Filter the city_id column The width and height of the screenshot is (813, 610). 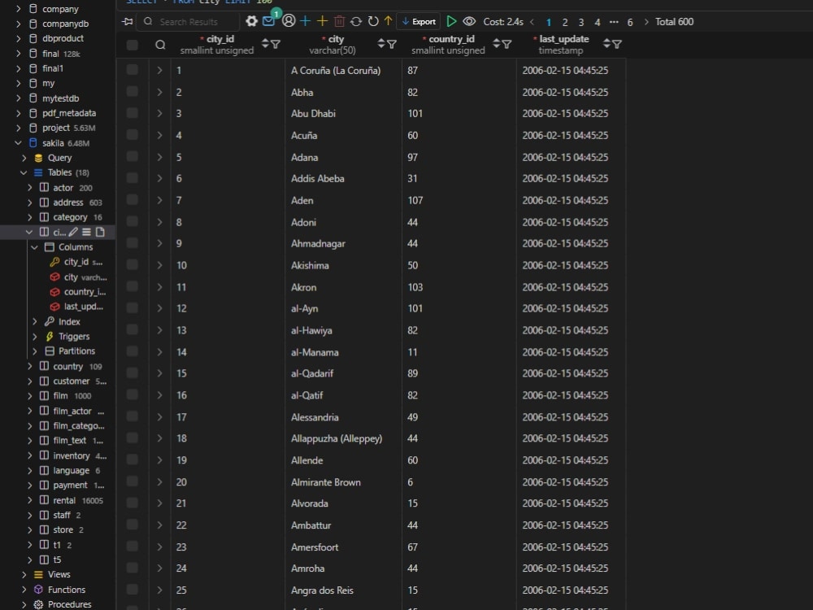[276, 45]
